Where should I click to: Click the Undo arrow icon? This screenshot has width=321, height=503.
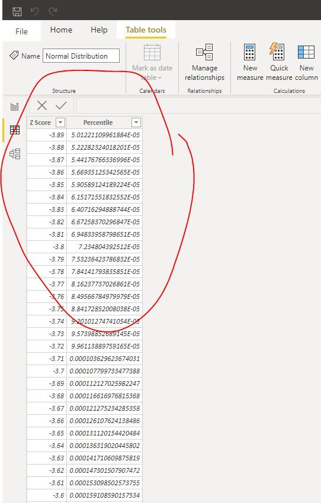click(35, 12)
